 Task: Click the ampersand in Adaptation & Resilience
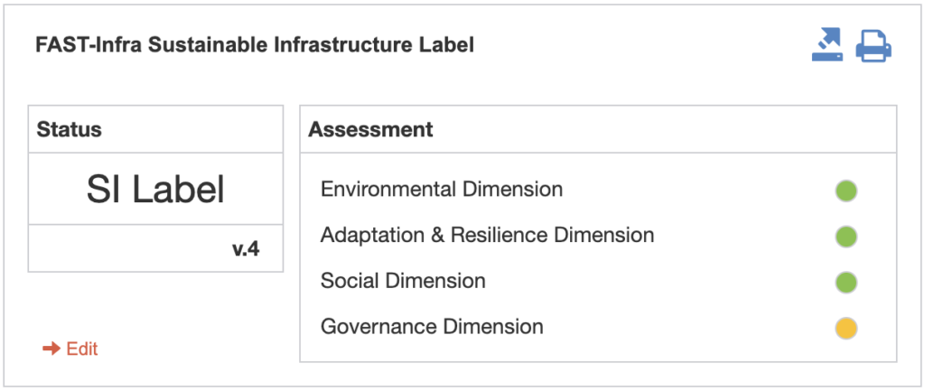coord(436,235)
